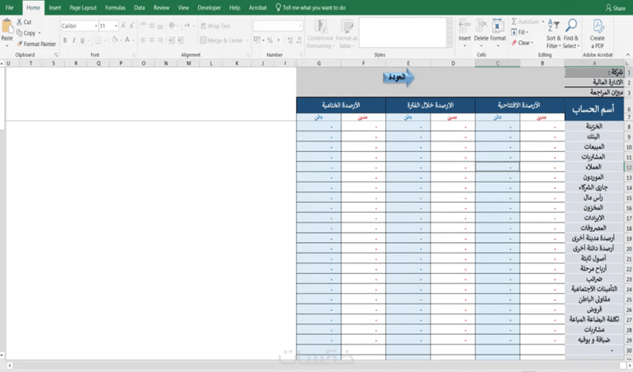Screen dimensions: 633x372
Task: Click the Orientation text angle icon
Action: pos(172,25)
